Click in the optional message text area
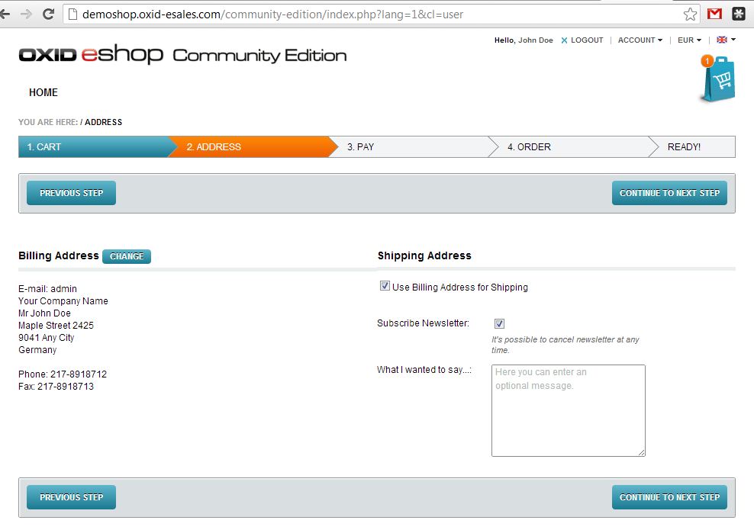The image size is (754, 530). [568, 410]
